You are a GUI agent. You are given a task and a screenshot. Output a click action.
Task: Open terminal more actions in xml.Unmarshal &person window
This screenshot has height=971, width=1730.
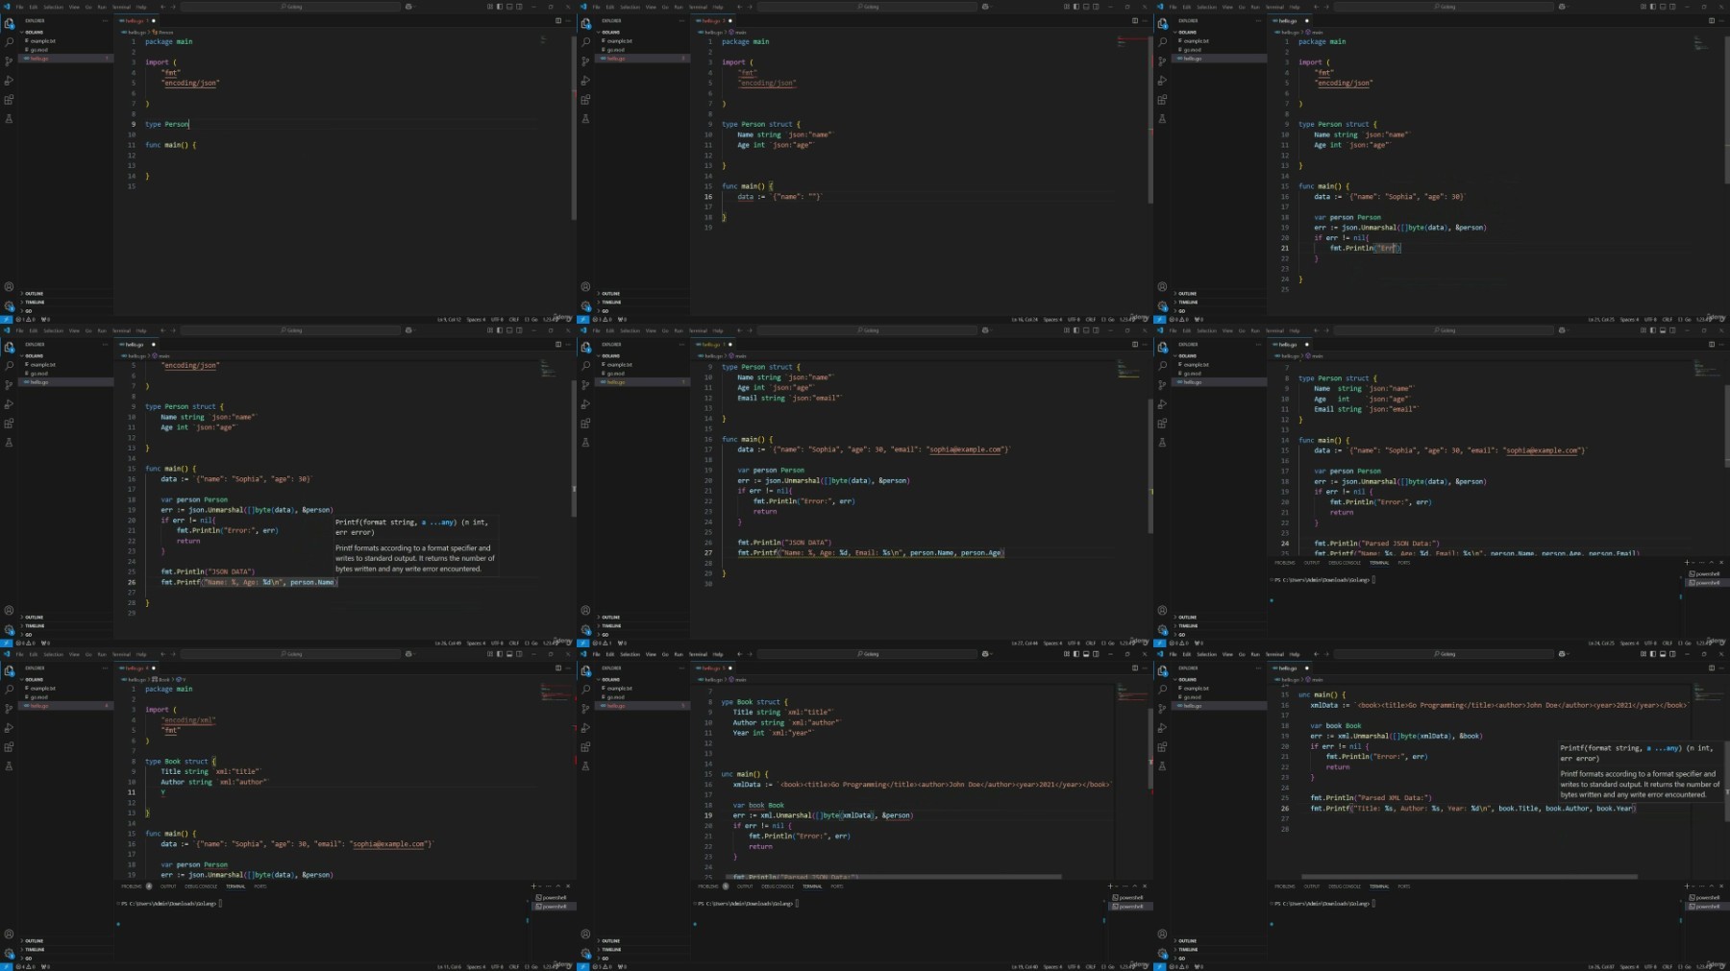1127,886
